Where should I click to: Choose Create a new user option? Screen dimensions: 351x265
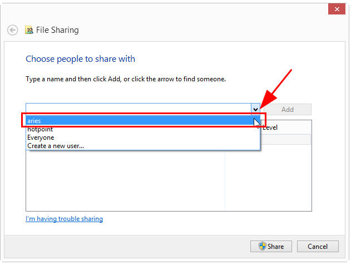point(143,146)
